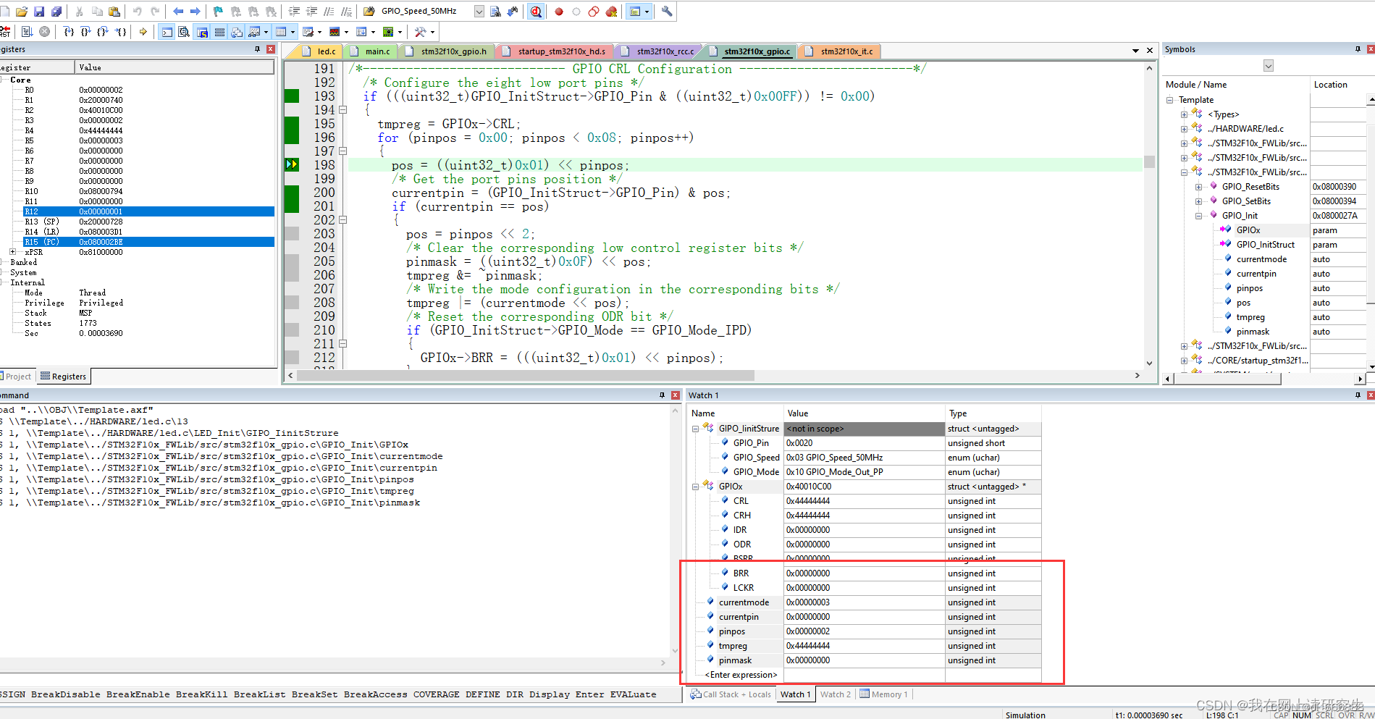Screen dimensions: 1375x719
Task: Collapse the GPIOx node in Watch 1
Action: (x=695, y=486)
